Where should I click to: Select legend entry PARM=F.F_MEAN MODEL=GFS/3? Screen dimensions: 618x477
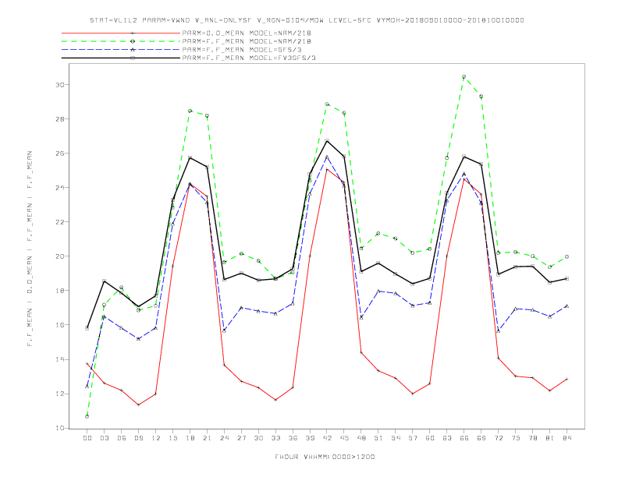[x=242, y=50]
